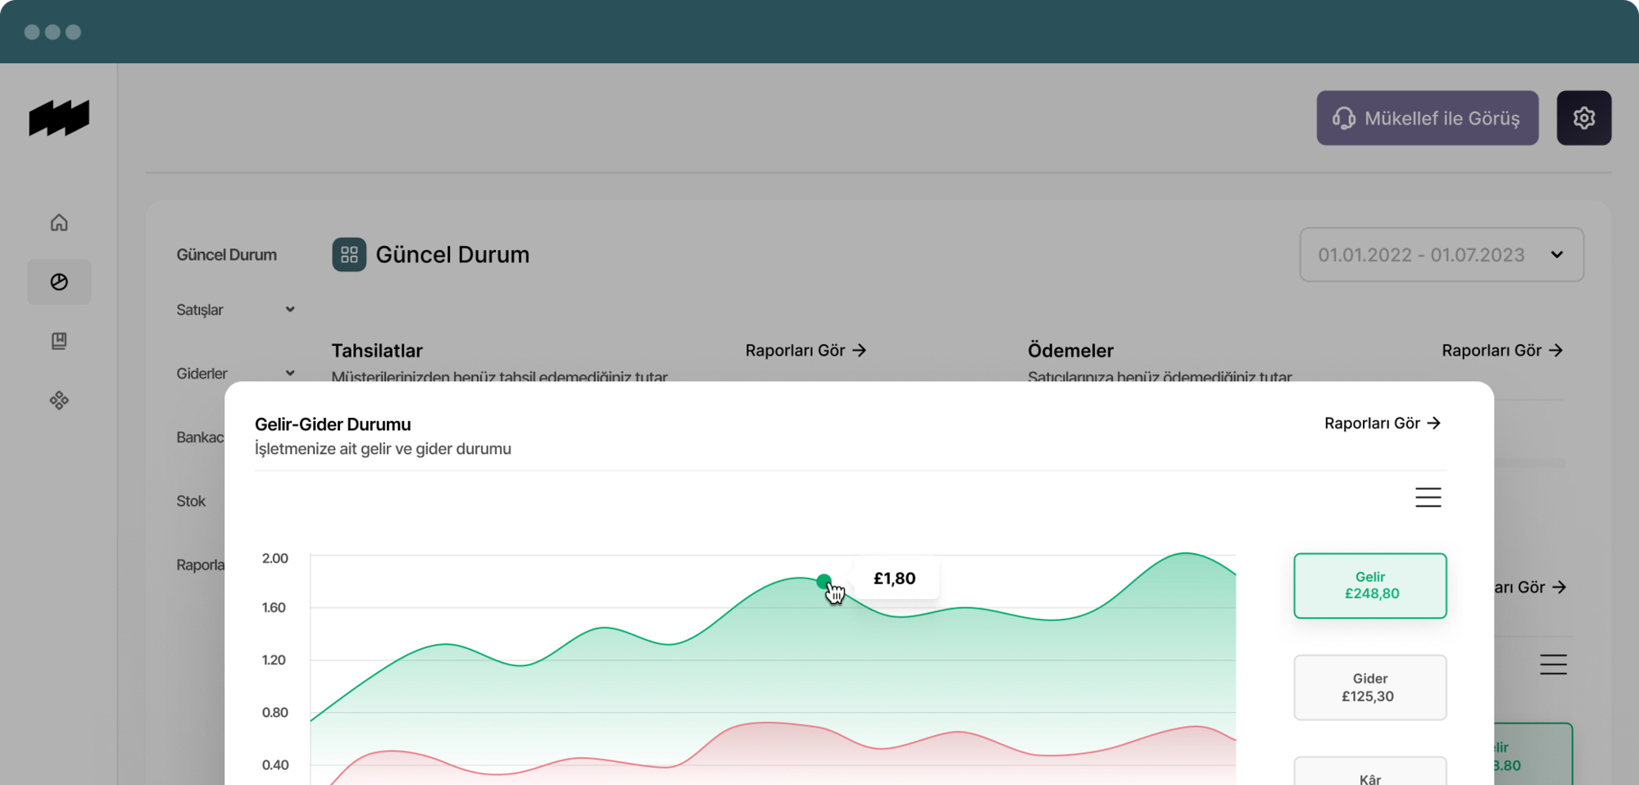Click the company logo at top left
The height and width of the screenshot is (785, 1639).
click(x=59, y=118)
